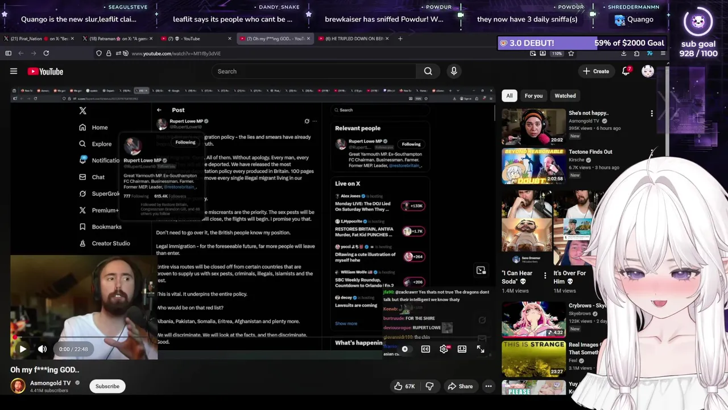Select the Watched filter chip
Image resolution: width=728 pixels, height=410 pixels.
point(565,96)
